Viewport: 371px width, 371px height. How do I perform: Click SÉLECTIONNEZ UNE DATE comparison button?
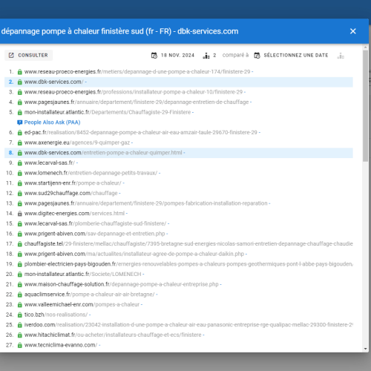coord(292,55)
